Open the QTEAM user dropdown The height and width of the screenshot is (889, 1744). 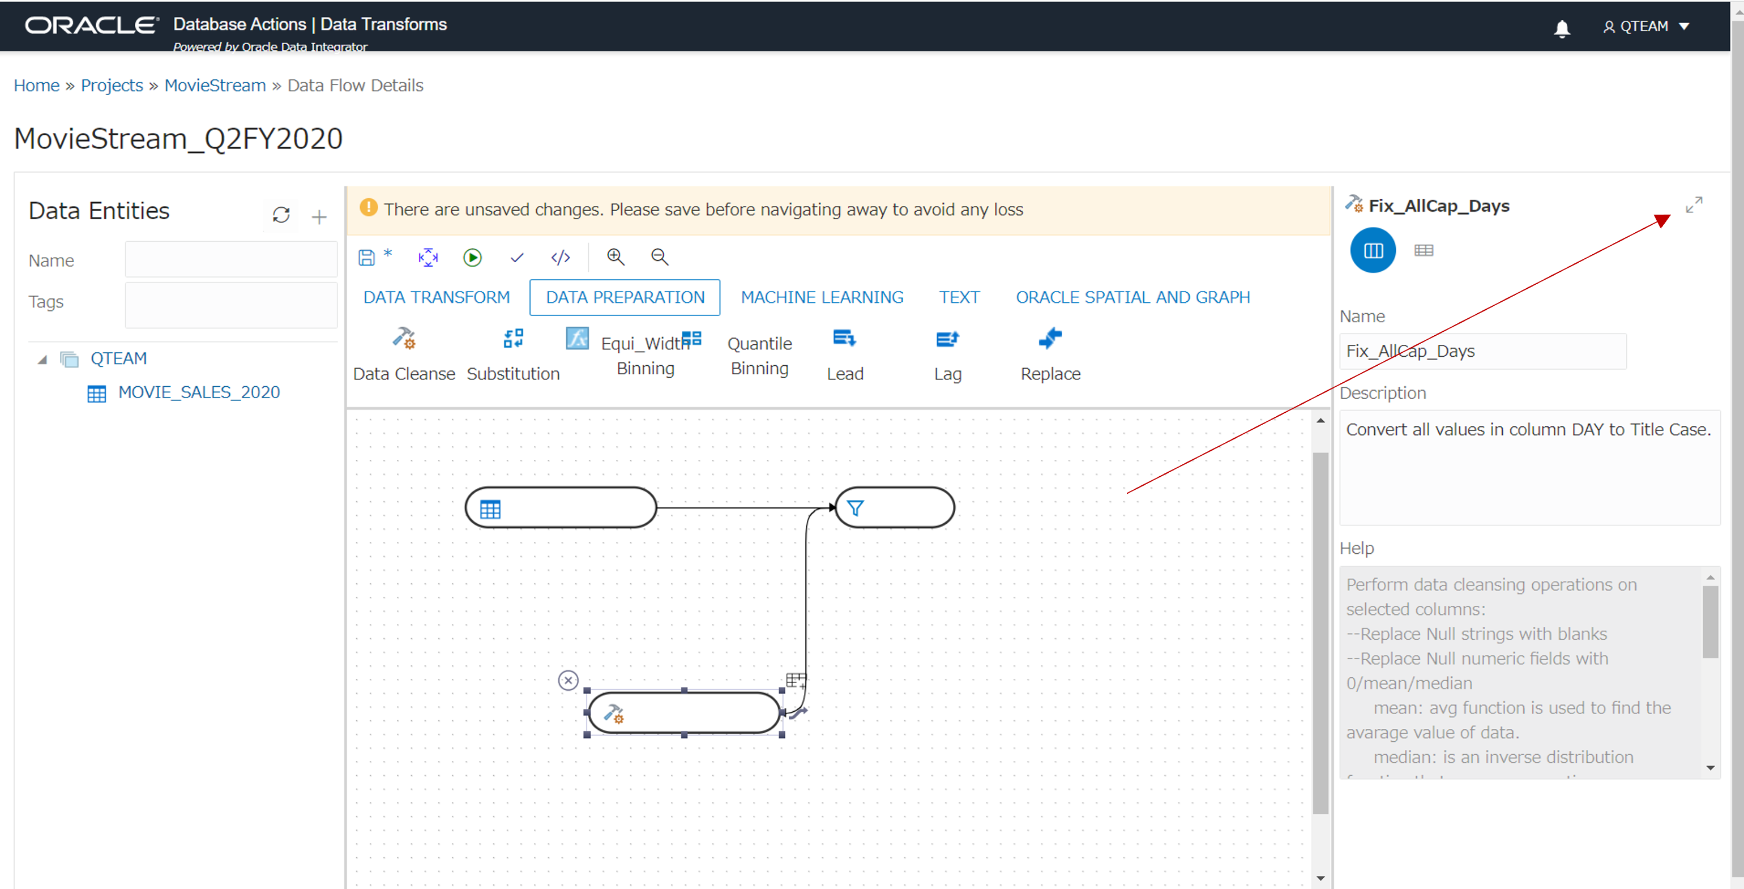pyautogui.click(x=1647, y=27)
